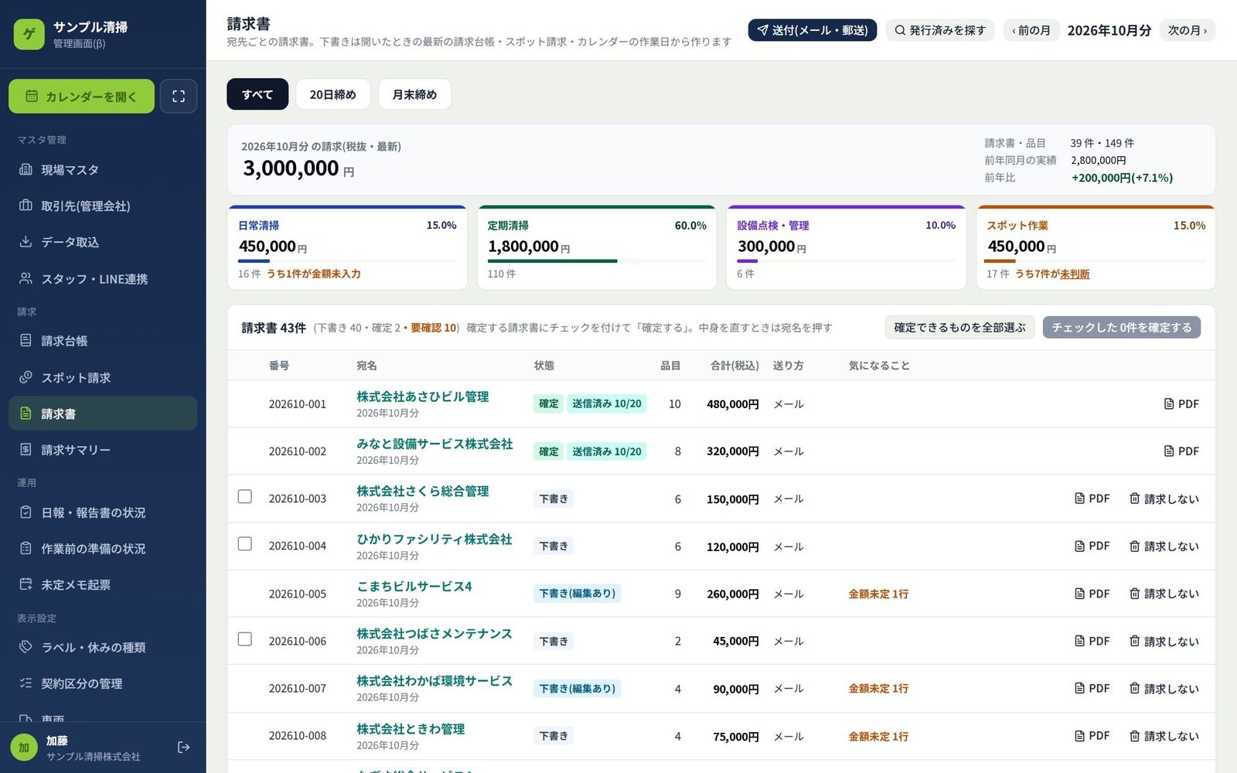Tick checkbox for invoice 202610-003
This screenshot has height=773, width=1237.
click(x=245, y=496)
